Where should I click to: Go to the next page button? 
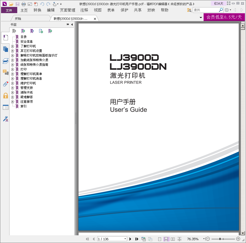130,239
